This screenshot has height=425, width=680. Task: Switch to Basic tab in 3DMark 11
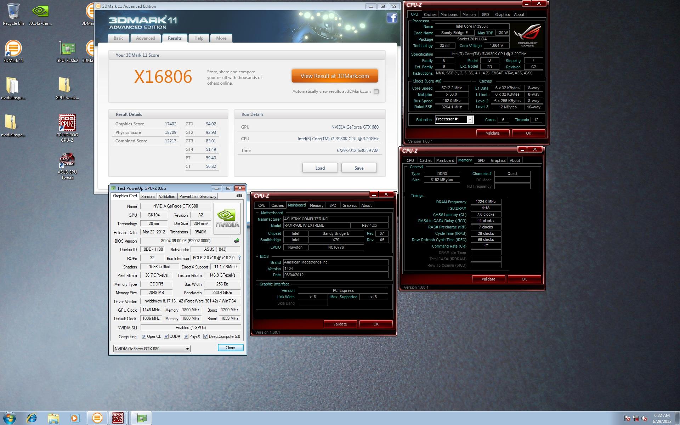coord(118,38)
